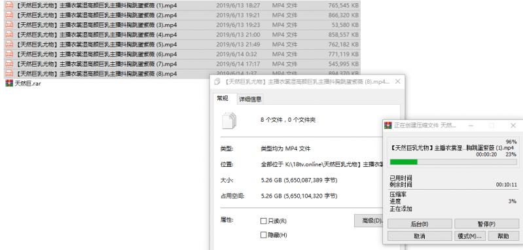This screenshot has width=523, height=250.
Task: Open WinRAR 帮助 help
Action: 503,236
